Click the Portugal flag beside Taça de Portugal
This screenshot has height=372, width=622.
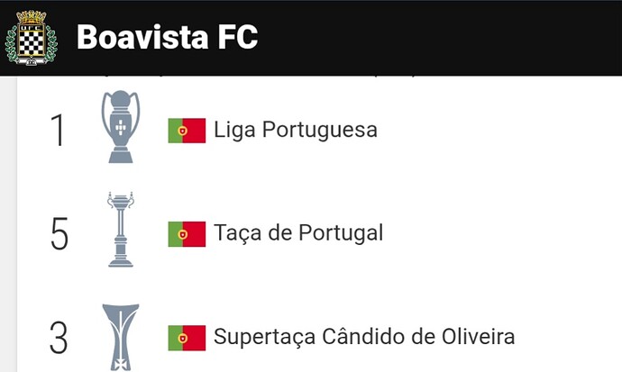[x=187, y=234]
